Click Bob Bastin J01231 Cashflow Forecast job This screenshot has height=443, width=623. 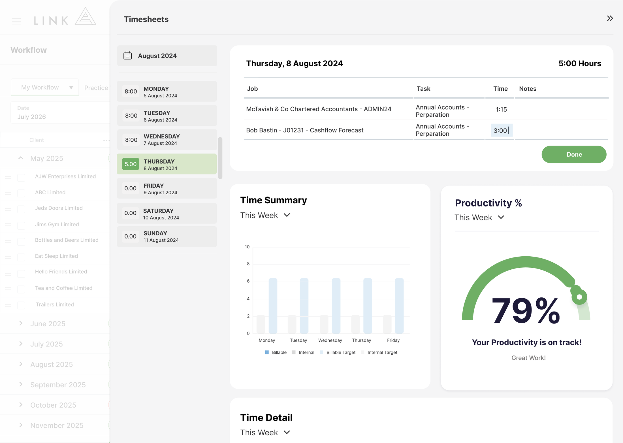(x=304, y=130)
